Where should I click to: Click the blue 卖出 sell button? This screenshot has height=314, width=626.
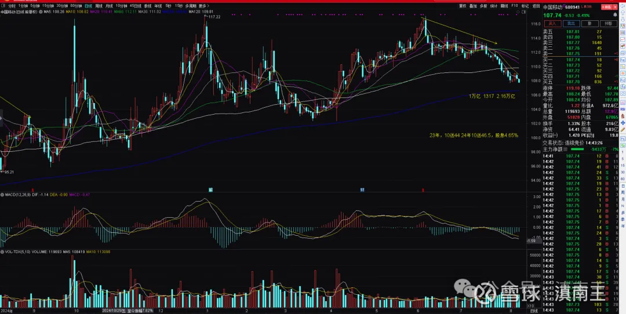[572, 24]
